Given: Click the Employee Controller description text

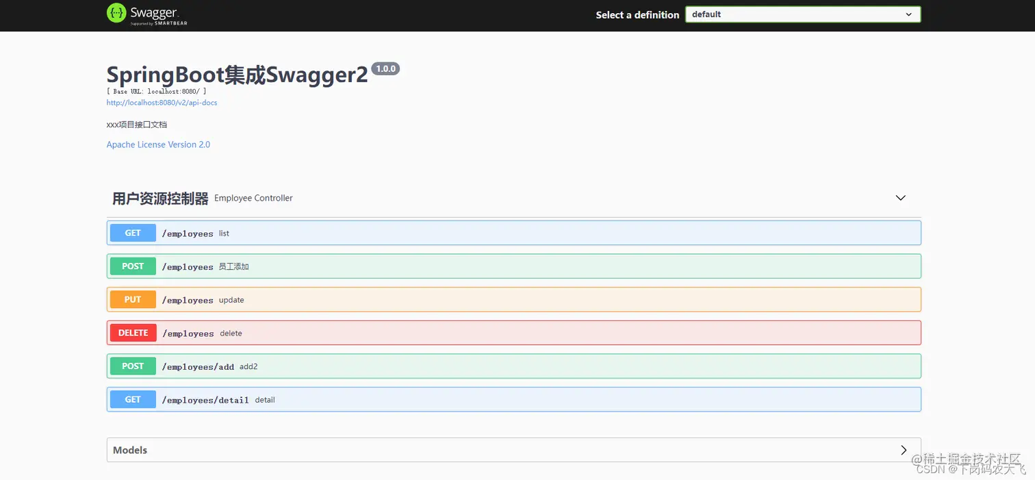Looking at the screenshot, I should click(253, 198).
